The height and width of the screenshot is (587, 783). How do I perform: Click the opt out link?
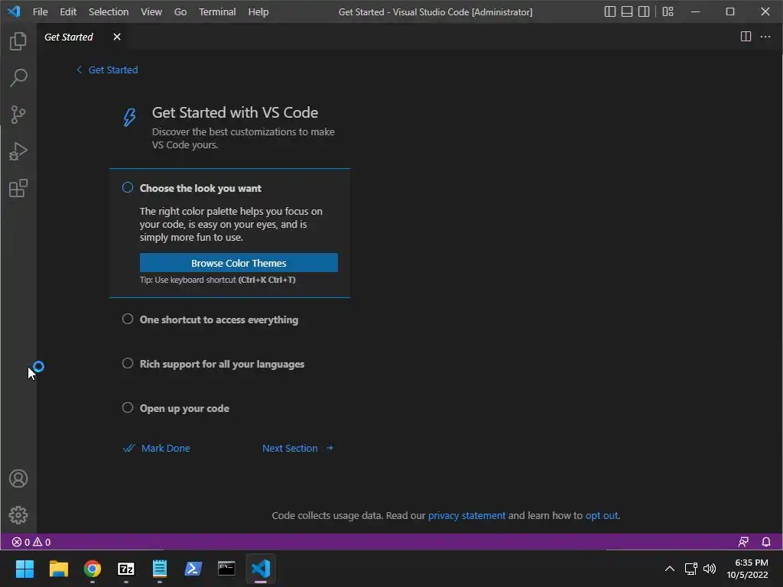[601, 515]
